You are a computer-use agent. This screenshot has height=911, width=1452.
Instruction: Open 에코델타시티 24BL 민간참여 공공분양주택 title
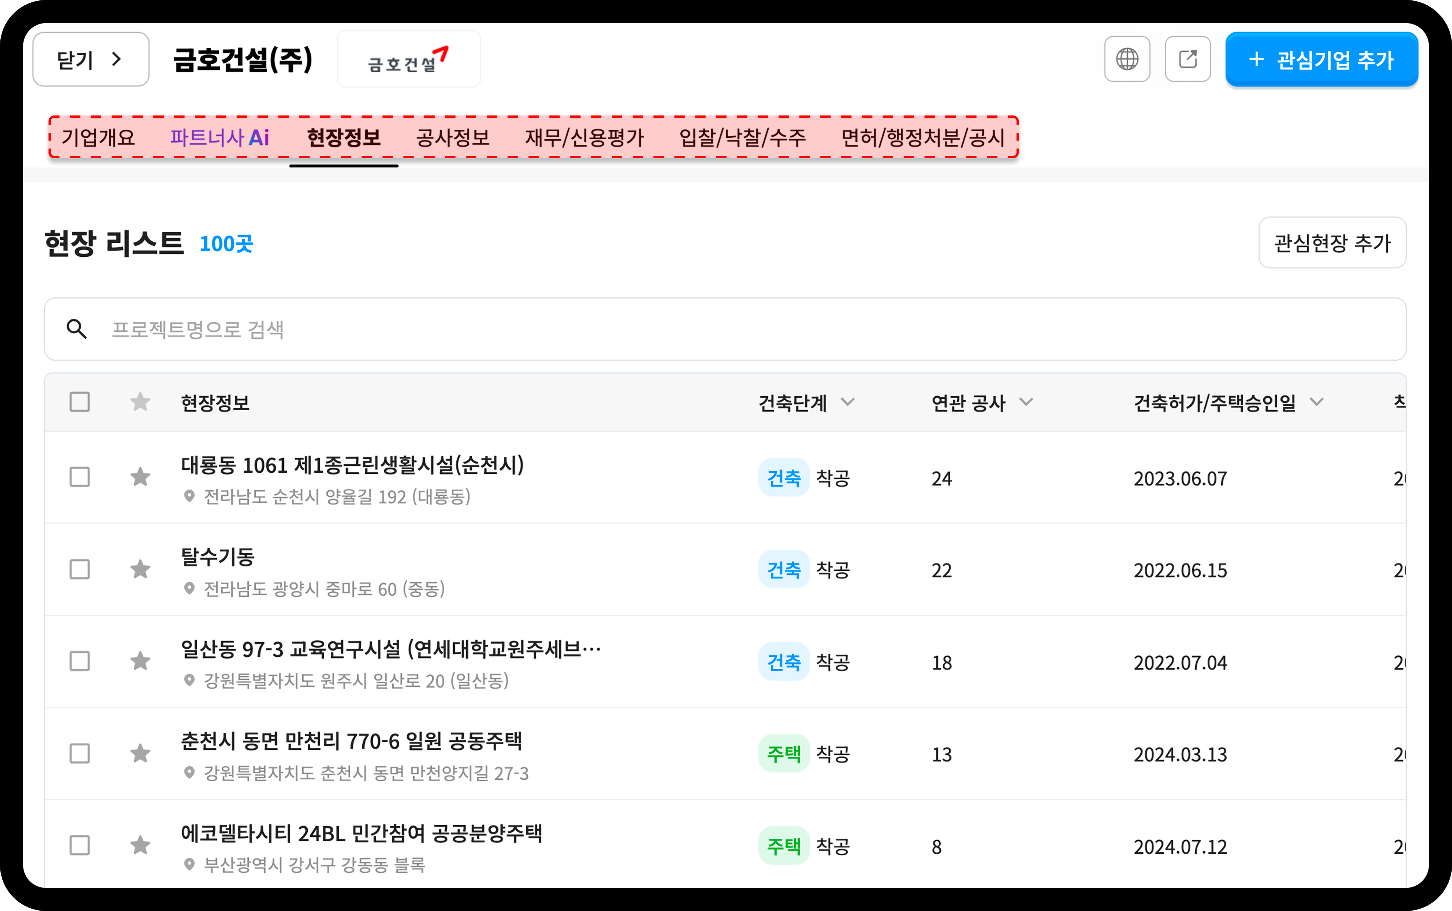coord(362,833)
